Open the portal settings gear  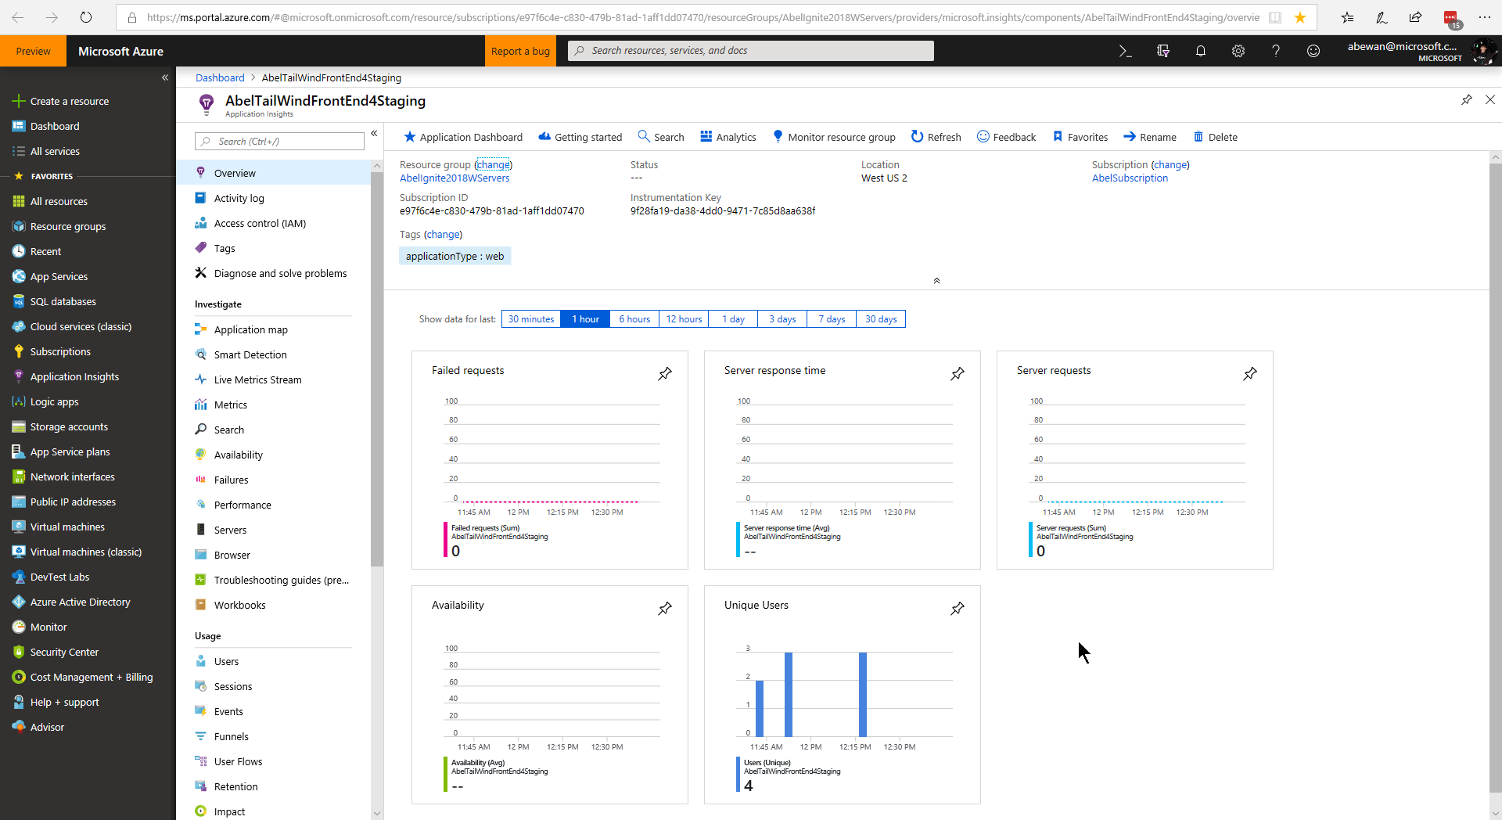pos(1238,51)
